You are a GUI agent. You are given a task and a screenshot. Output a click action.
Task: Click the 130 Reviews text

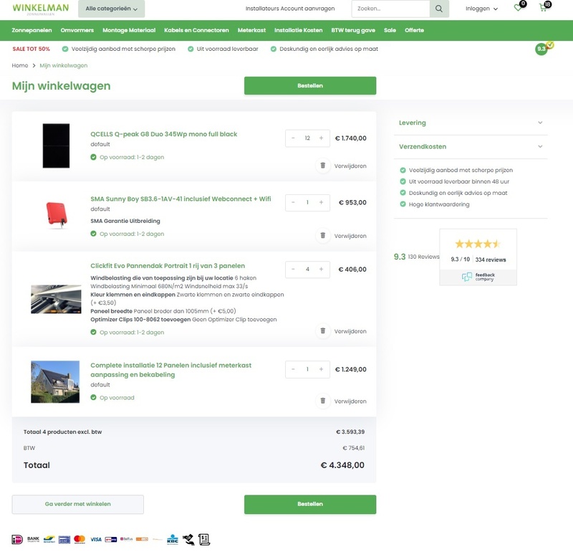(423, 257)
